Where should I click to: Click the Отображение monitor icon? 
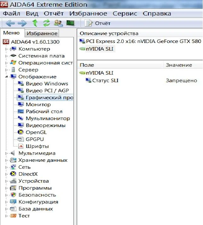(x=13, y=76)
